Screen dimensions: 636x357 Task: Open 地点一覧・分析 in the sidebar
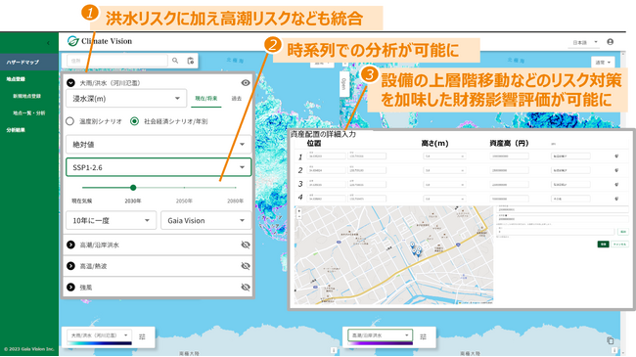(x=28, y=112)
